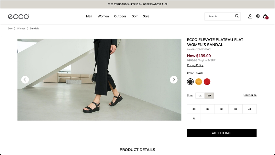Click into the Search input field

pos(220,16)
